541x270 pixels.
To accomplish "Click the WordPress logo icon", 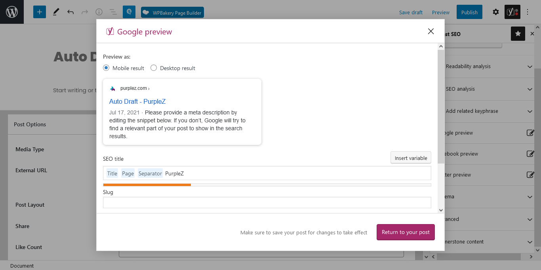I will click(11, 11).
